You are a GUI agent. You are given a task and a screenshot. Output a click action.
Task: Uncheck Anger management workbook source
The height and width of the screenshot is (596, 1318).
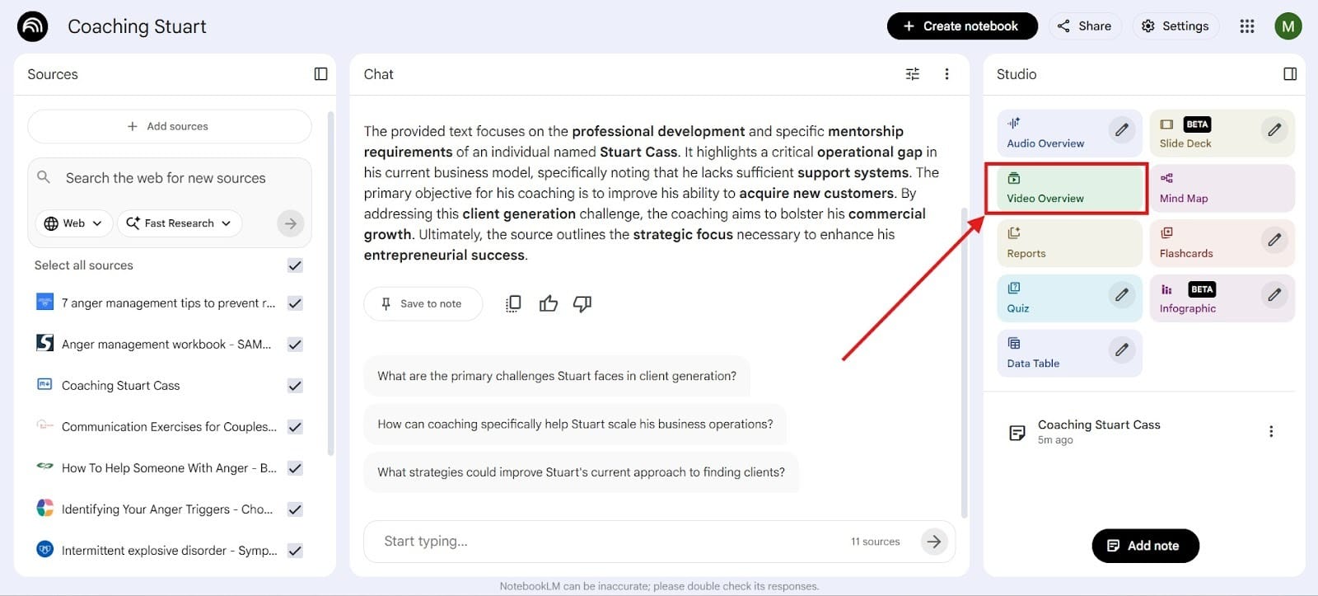[x=295, y=345]
